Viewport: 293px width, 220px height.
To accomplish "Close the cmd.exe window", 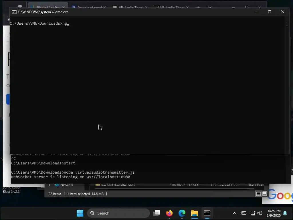I will (282, 12).
